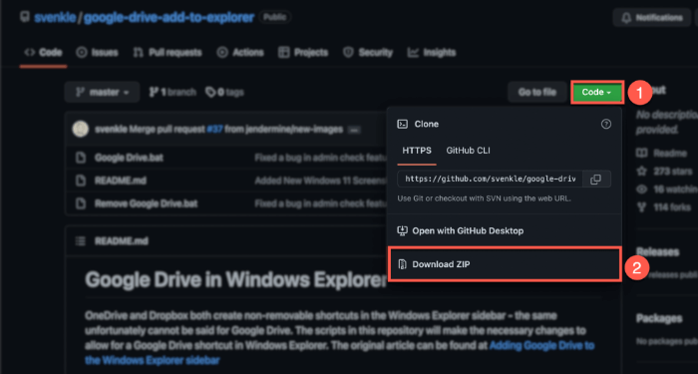This screenshot has width=698, height=374.
Task: Select Download ZIP from the menu
Action: click(505, 264)
